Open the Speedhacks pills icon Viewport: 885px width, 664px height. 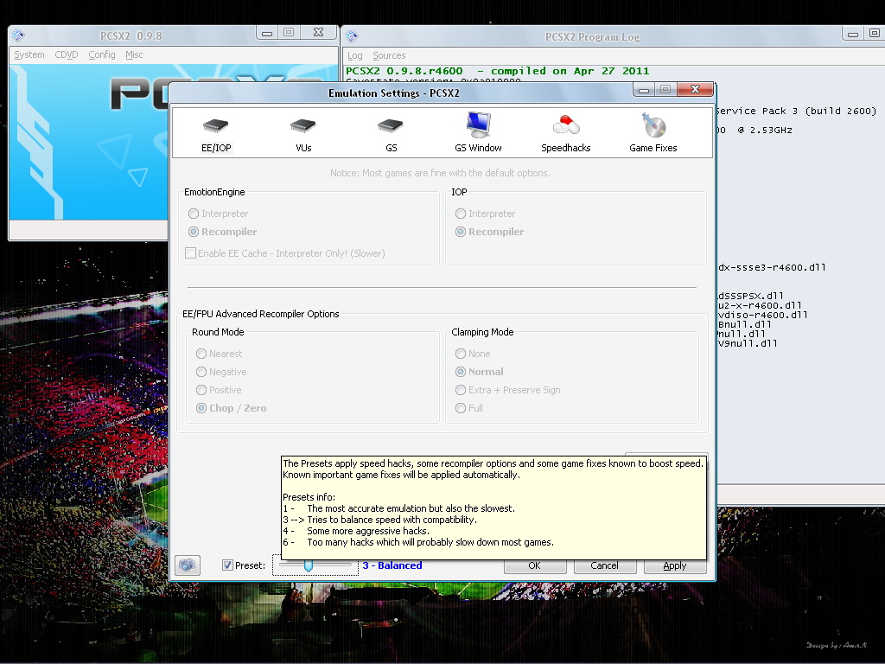point(565,124)
